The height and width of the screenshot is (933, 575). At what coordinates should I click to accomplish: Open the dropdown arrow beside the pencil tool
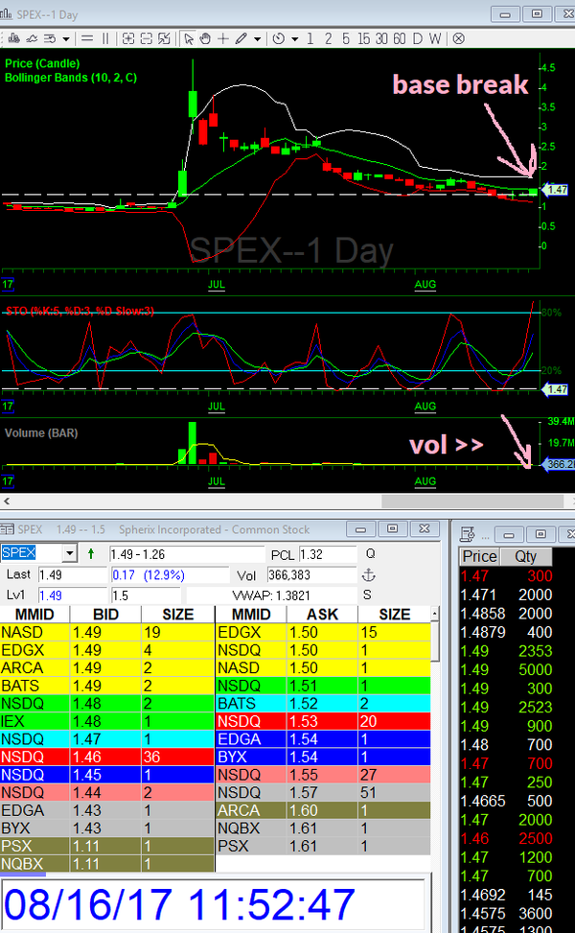pos(257,38)
